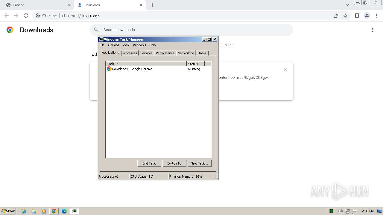The height and width of the screenshot is (215, 383).
Task: Open a new Chrome tab
Action: [152, 5]
